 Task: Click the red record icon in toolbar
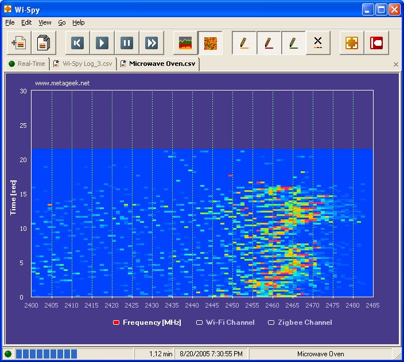pyautogui.click(x=376, y=43)
